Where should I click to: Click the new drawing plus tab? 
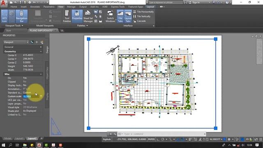point(62,30)
